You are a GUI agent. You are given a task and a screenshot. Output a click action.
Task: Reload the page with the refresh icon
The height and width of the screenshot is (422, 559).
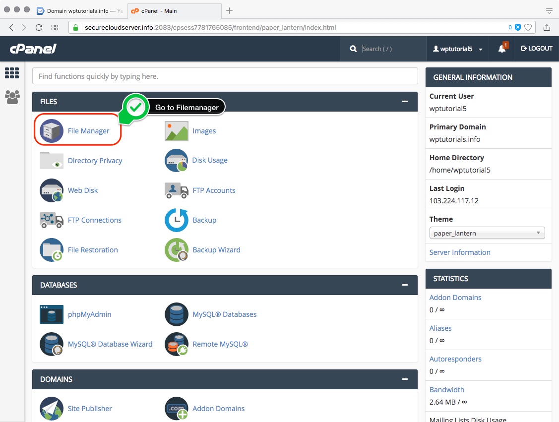(39, 27)
